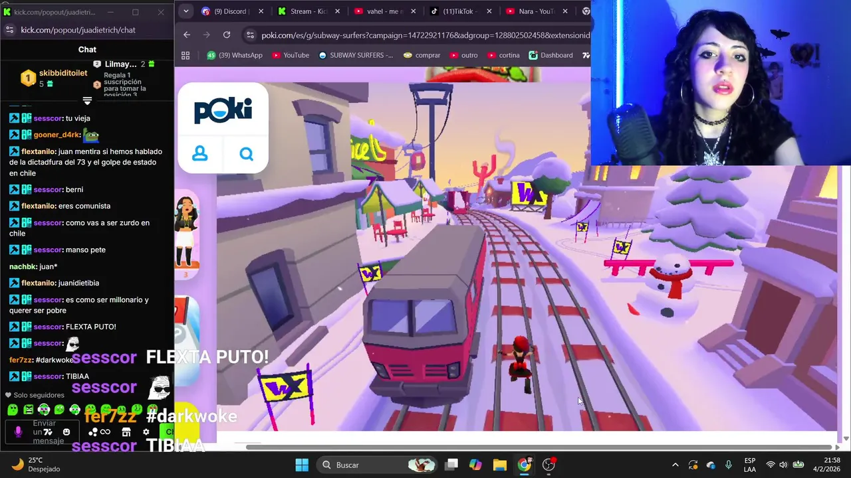Open the channel points bubbles icon
The image size is (851, 478).
click(x=93, y=432)
